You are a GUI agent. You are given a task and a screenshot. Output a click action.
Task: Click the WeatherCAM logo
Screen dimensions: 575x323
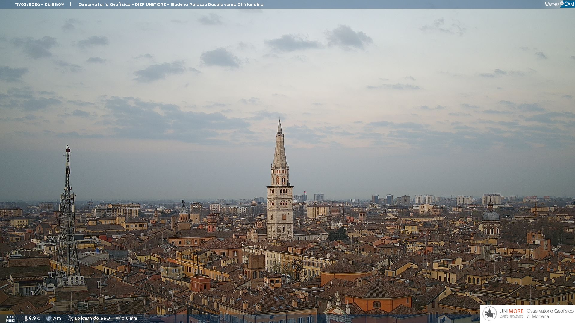559,4
